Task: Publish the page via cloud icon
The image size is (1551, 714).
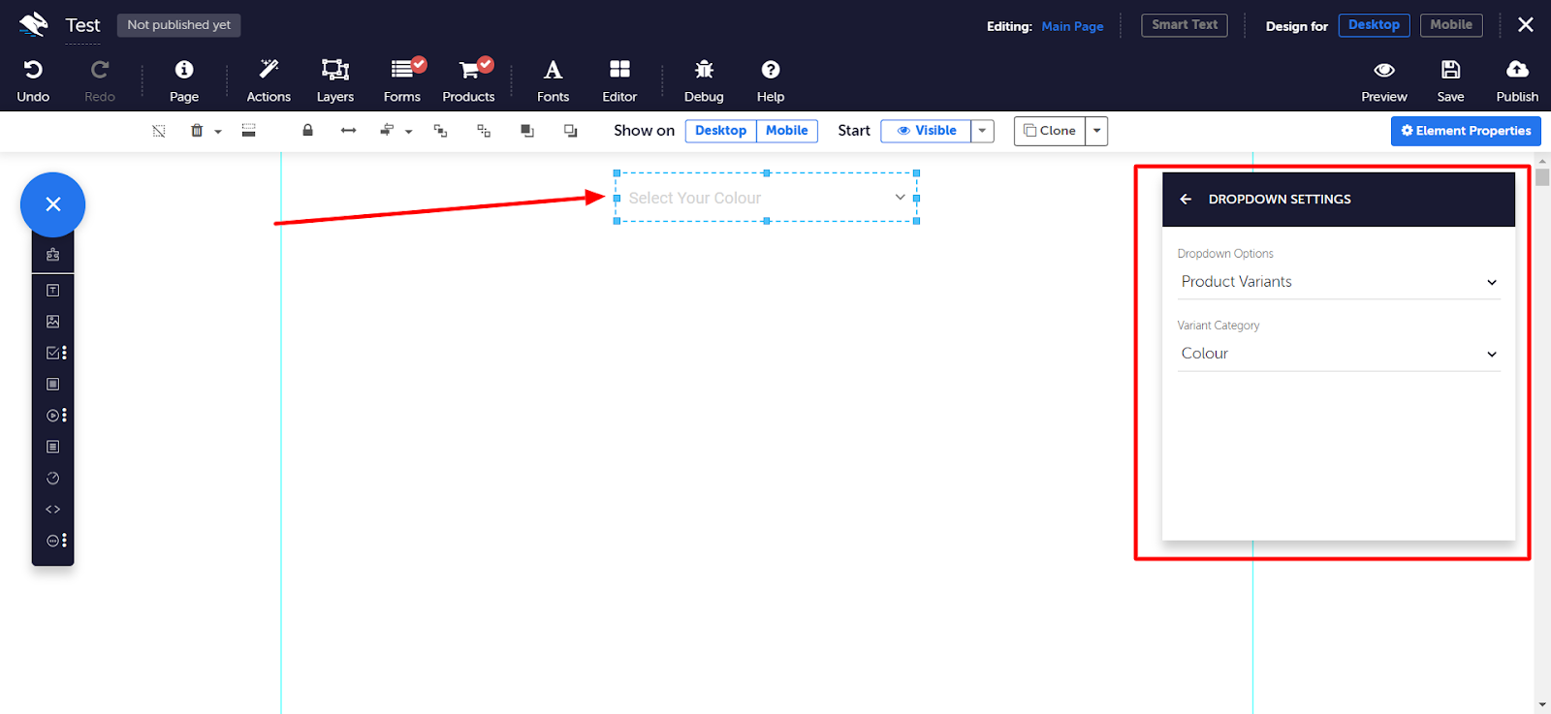Action: [x=1517, y=80]
